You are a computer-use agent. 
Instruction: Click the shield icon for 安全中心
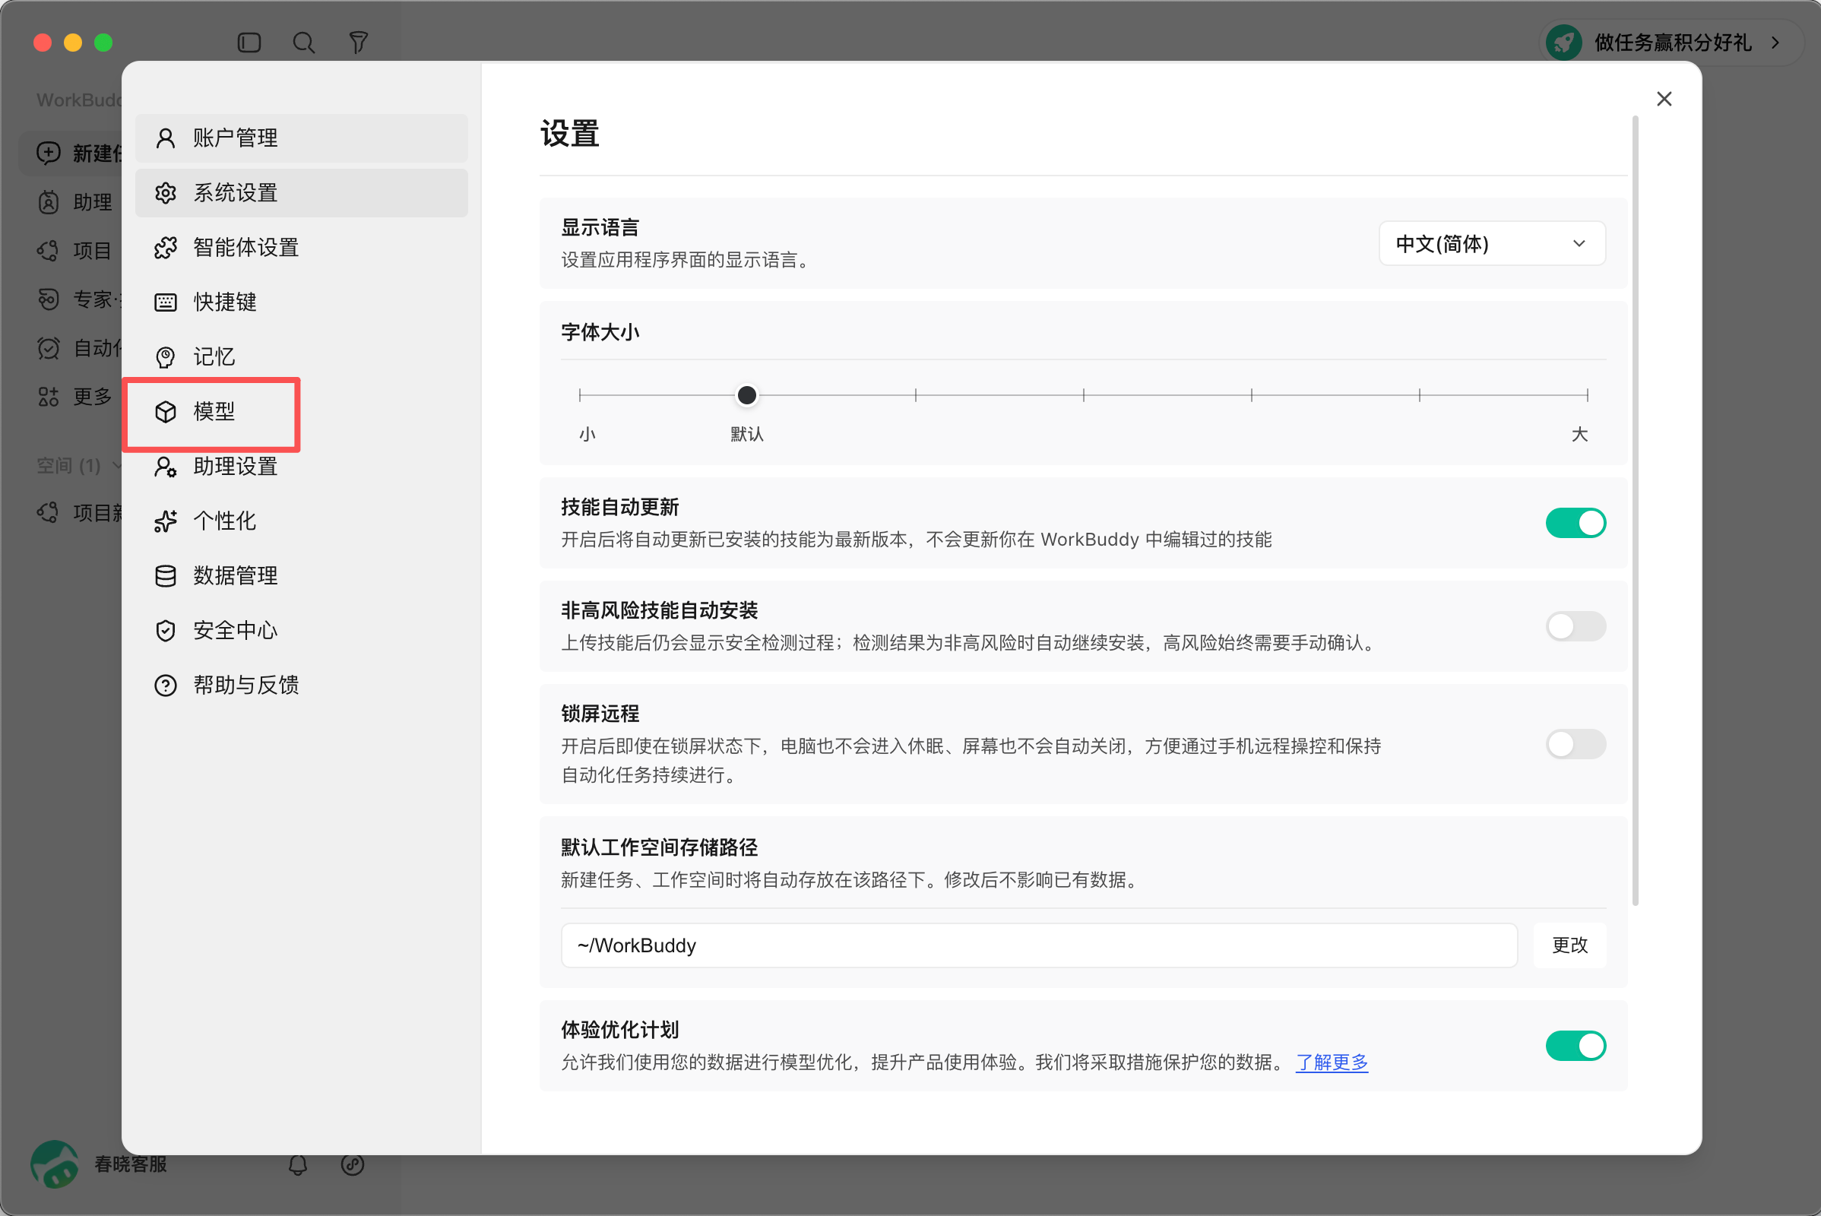point(165,631)
